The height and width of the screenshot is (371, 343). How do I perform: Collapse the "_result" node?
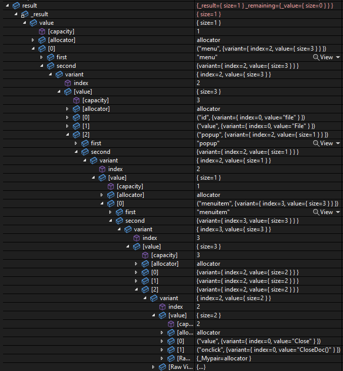[16, 14]
